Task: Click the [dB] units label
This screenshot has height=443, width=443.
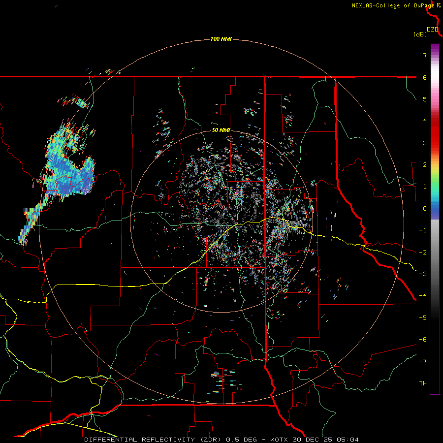Action: (420, 34)
